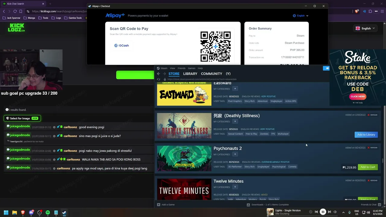The image size is (386, 217).
Task: Bookmark the kicklogz page in browser toolbar
Action: pos(21,11)
